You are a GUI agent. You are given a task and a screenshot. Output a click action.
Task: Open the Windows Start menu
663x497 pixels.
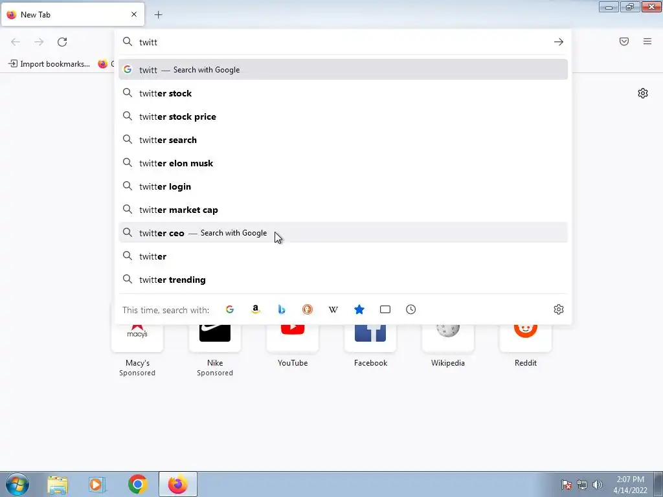17,484
